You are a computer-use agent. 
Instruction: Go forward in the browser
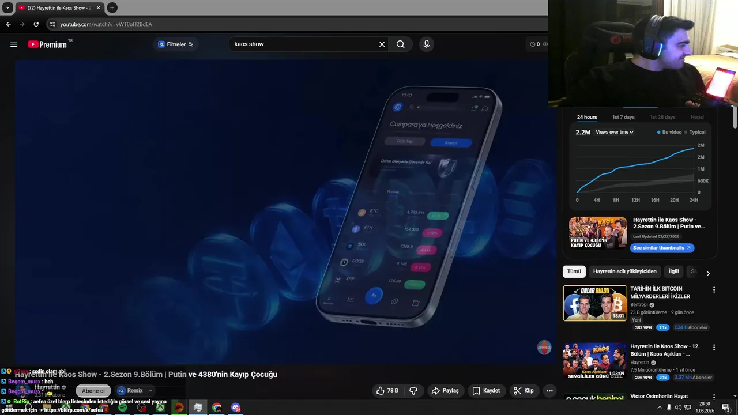pyautogui.click(x=22, y=24)
